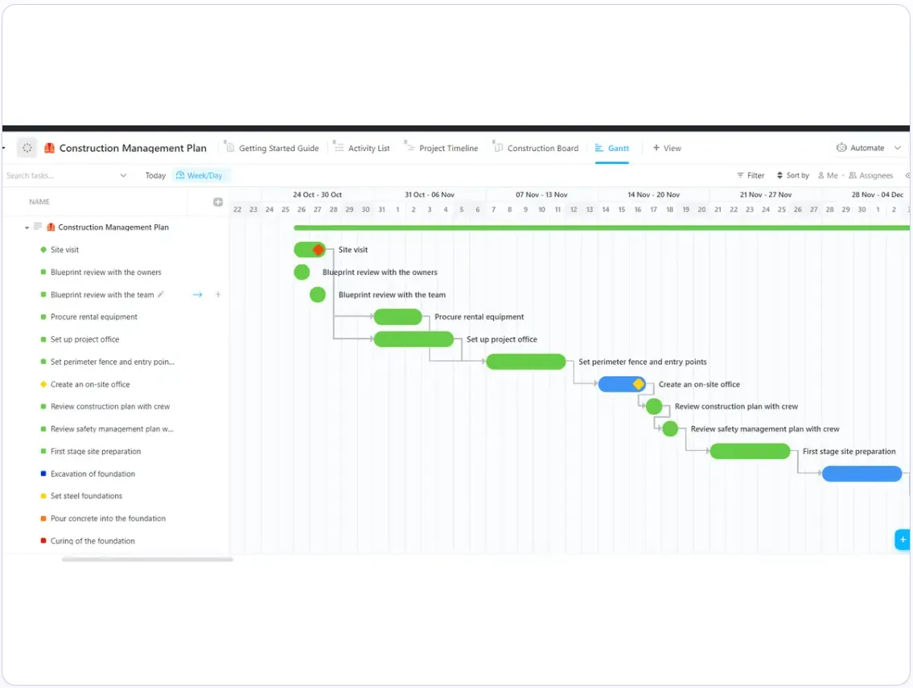The height and width of the screenshot is (688, 913).
Task: Click the 24 Oct - 30 Oct week header
Action: tap(317, 195)
